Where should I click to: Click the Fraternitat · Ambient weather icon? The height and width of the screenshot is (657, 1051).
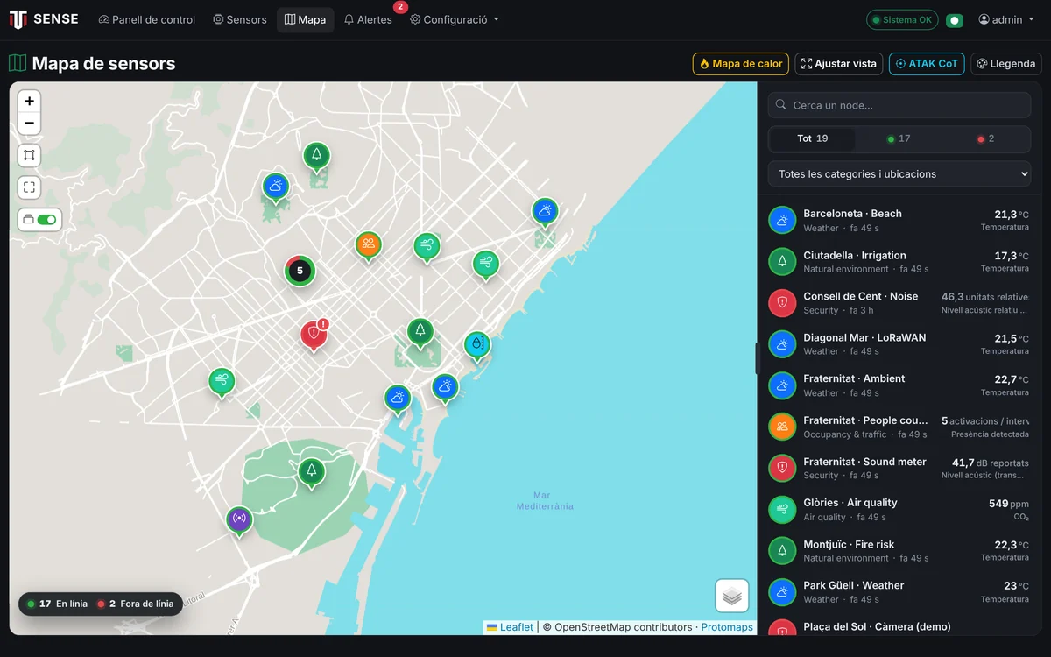pos(782,385)
